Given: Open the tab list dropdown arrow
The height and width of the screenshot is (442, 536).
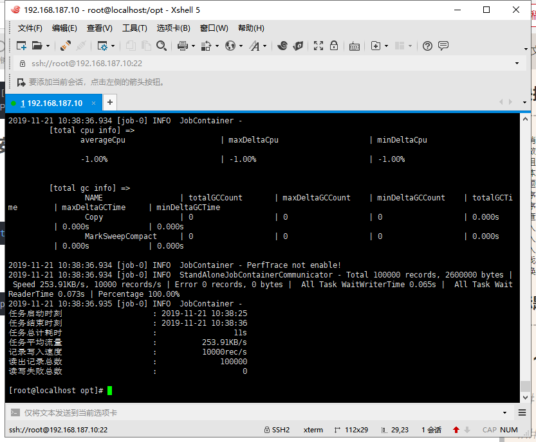Looking at the screenshot, I should 524,102.
